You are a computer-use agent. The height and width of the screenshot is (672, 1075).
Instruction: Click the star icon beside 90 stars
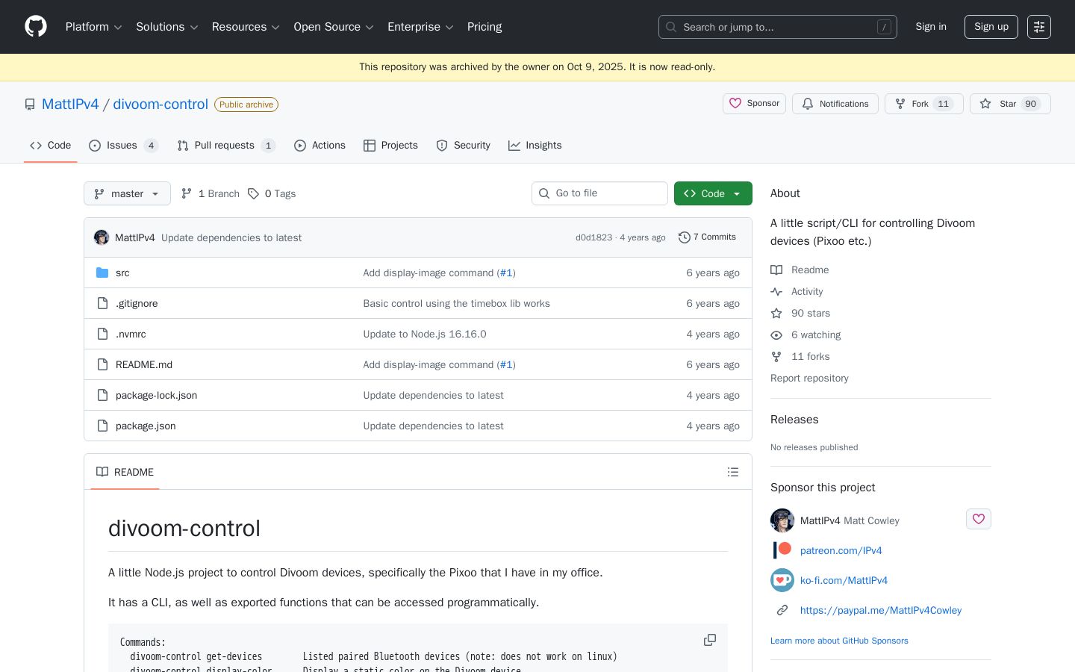coord(776,314)
